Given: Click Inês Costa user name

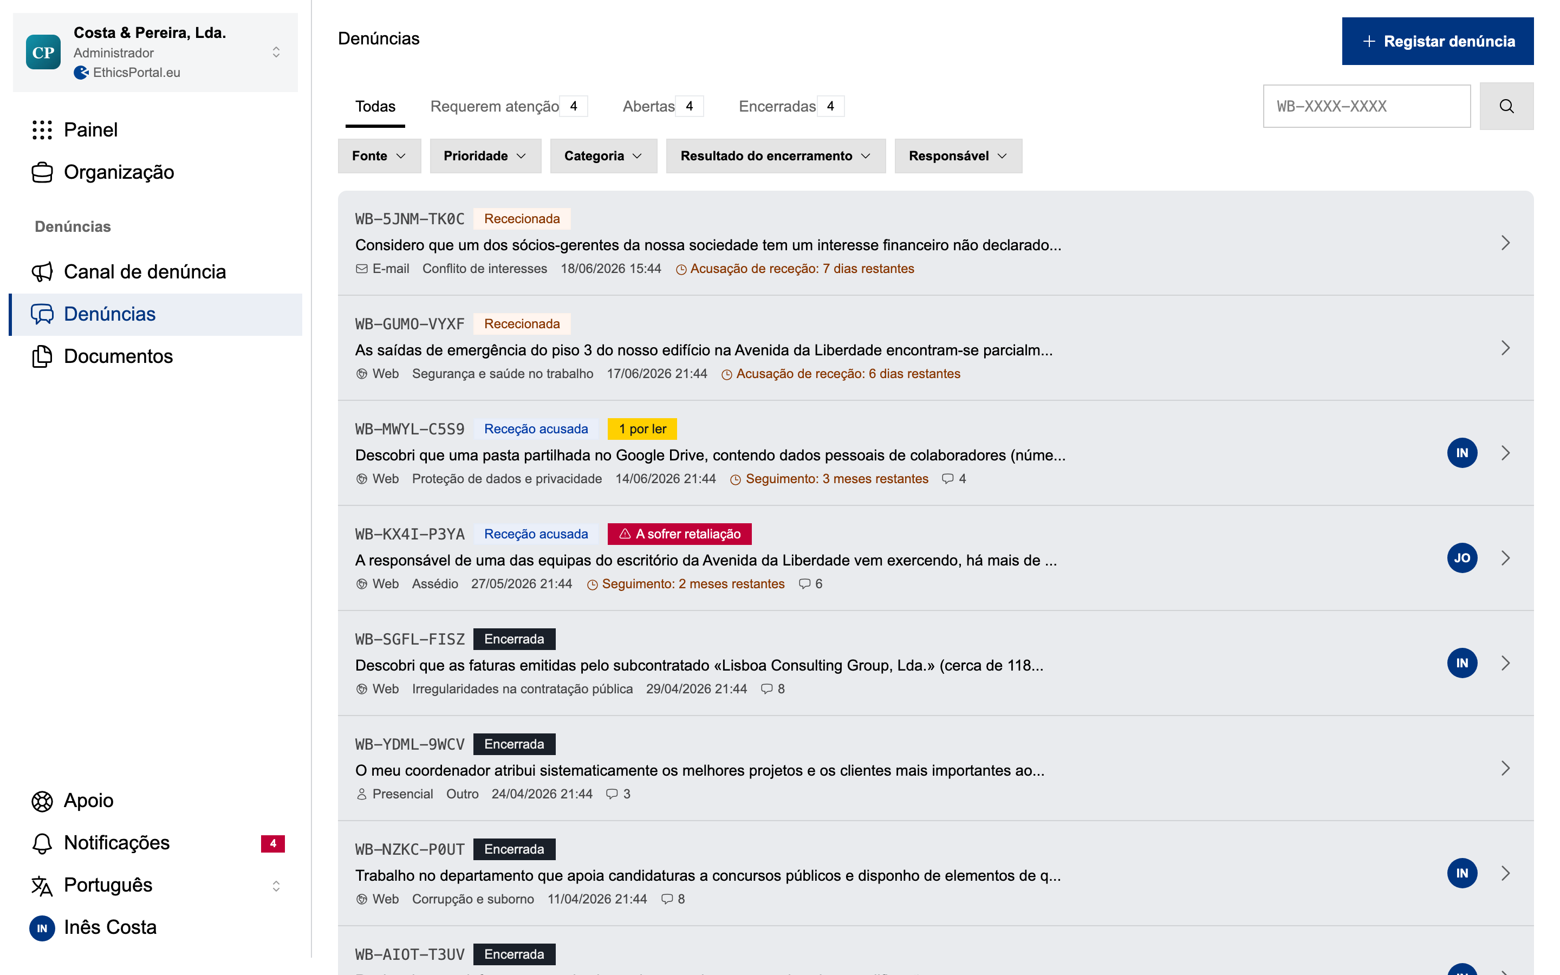Looking at the screenshot, I should (x=110, y=927).
